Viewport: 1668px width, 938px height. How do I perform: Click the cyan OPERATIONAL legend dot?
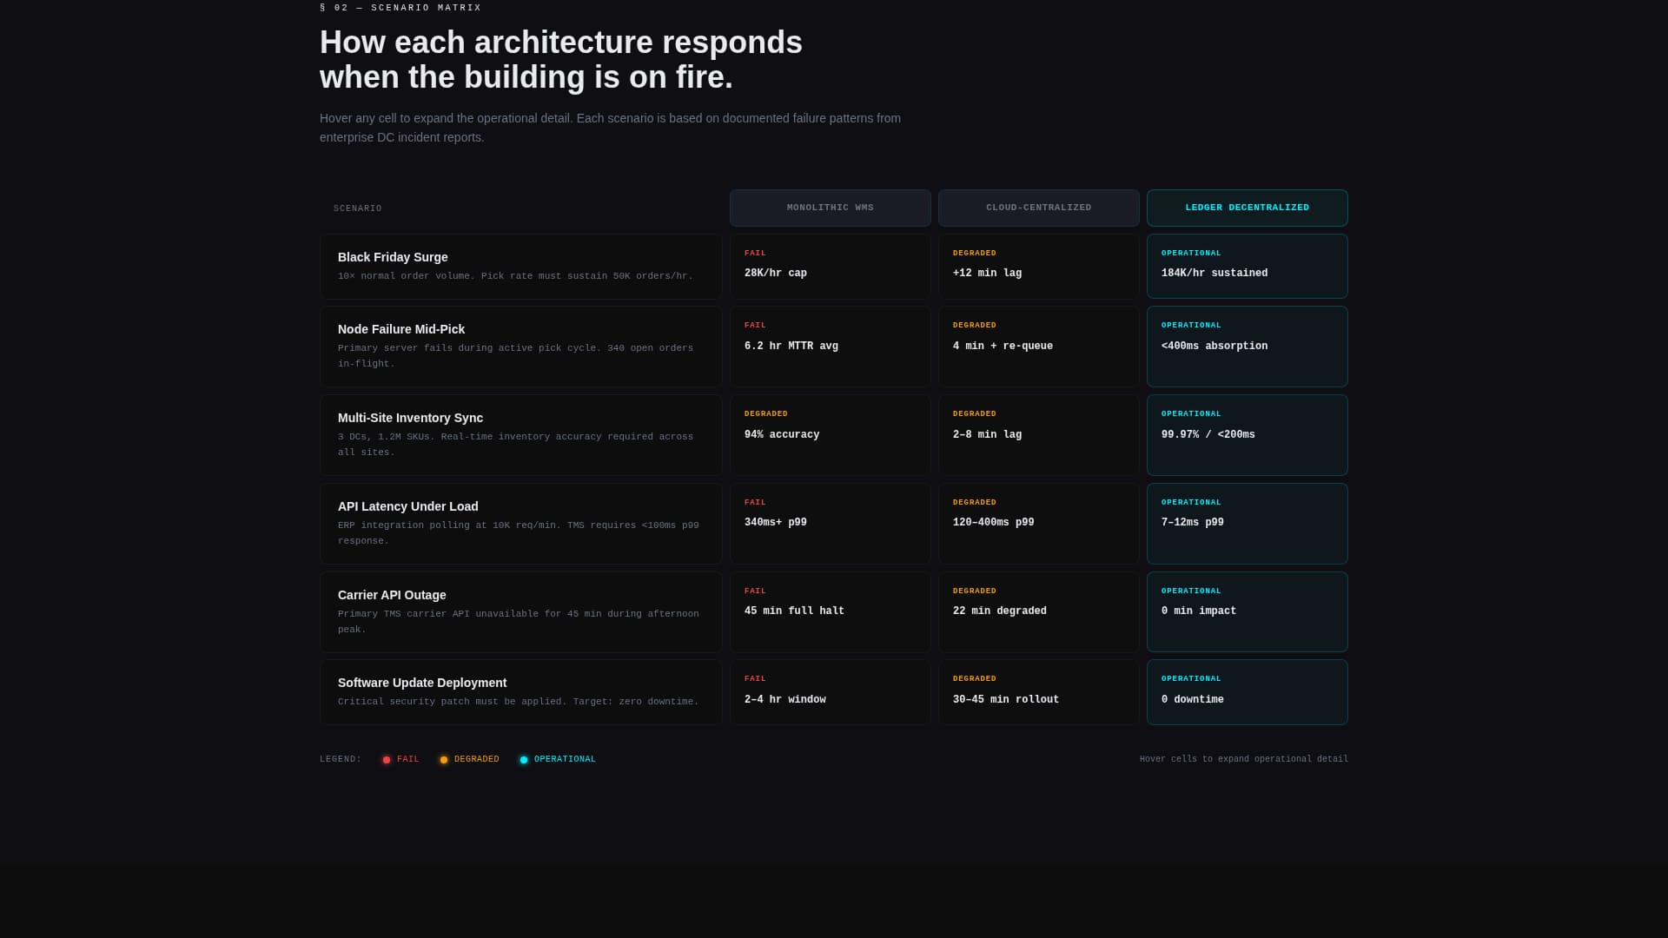tap(524, 760)
